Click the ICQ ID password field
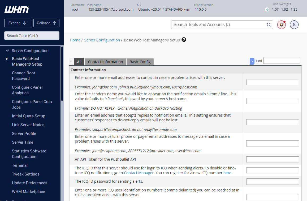The width and height of the screenshot is (307, 201). point(273,181)
